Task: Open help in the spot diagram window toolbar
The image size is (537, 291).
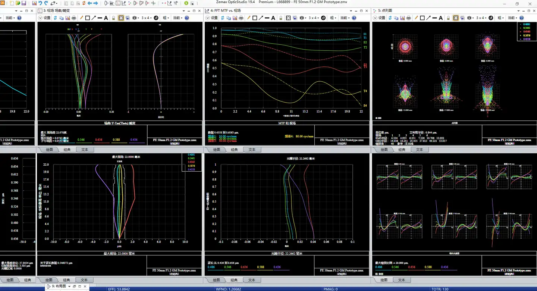Action: tap(521, 18)
